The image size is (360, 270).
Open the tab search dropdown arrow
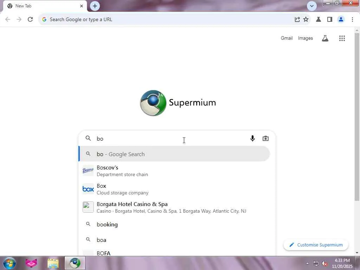pos(312,6)
